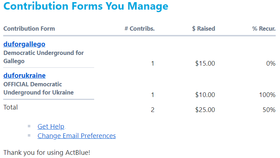Click the 50% total recurring value
Screen dimensions: 280x158
click(269, 110)
